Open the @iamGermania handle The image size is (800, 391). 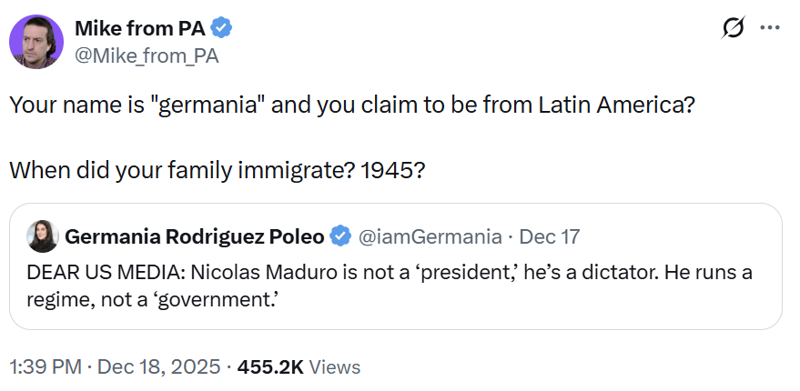point(430,236)
